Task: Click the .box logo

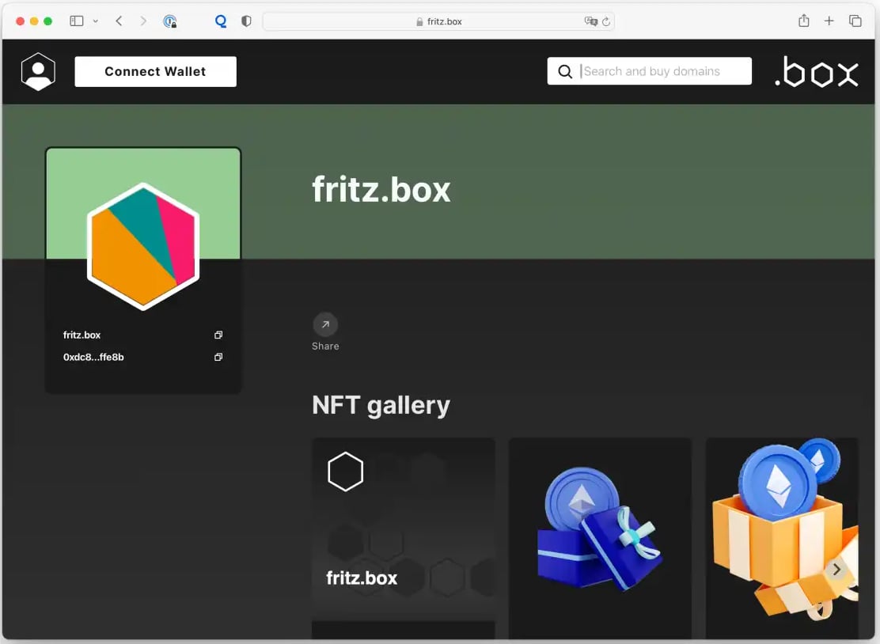Action: (816, 72)
